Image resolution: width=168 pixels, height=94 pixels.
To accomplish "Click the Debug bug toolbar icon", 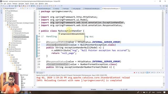I will pyautogui.click(x=12, y=6).
